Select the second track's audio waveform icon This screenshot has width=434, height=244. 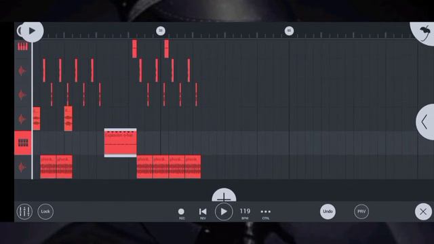point(22,70)
